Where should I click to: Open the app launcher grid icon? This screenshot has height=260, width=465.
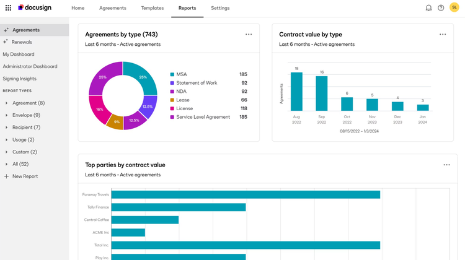(8, 8)
